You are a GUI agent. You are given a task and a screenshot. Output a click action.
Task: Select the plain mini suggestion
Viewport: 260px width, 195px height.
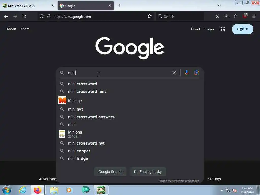point(130,124)
